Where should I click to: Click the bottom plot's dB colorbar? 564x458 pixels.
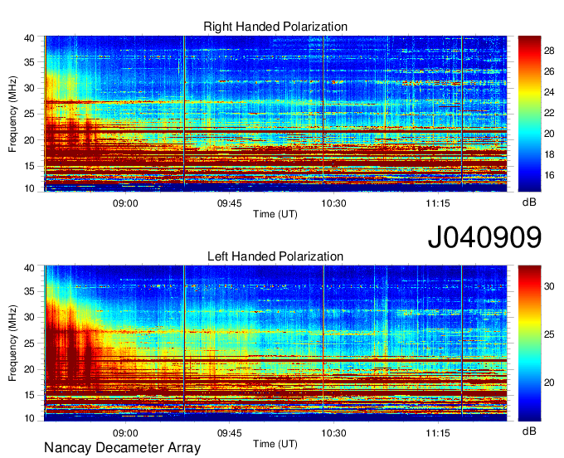[529, 343]
